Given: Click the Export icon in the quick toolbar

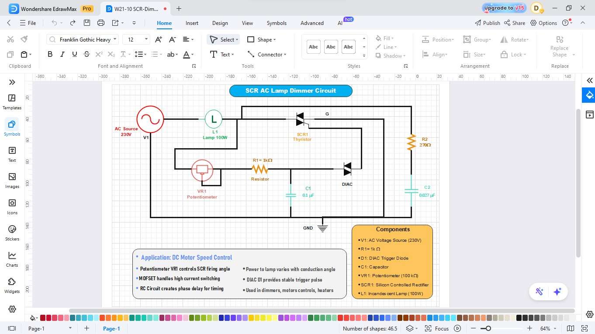Looking at the screenshot, I should click(x=115, y=23).
